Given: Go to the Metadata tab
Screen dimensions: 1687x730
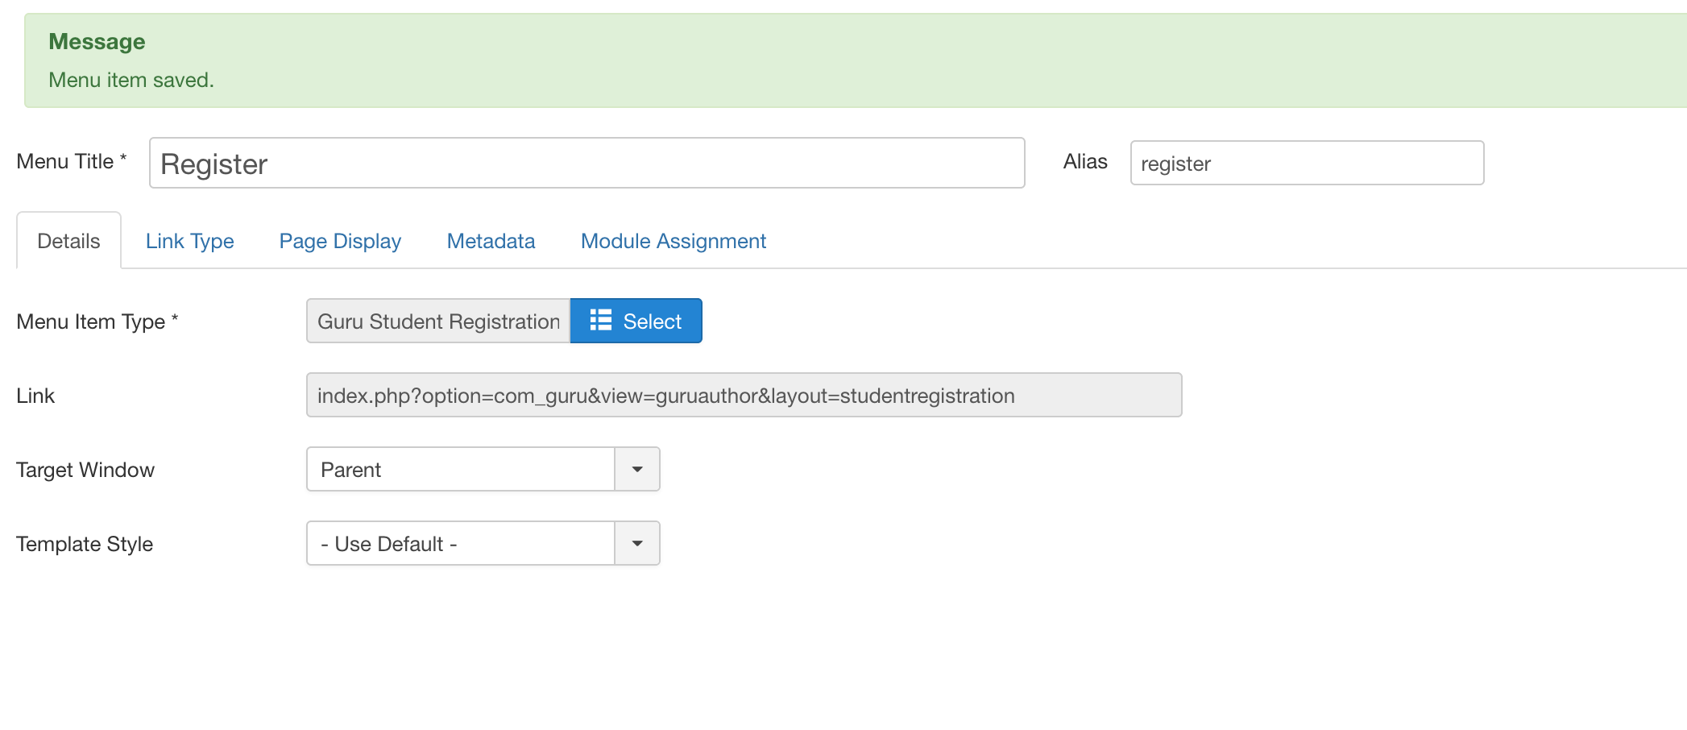Looking at the screenshot, I should [491, 241].
